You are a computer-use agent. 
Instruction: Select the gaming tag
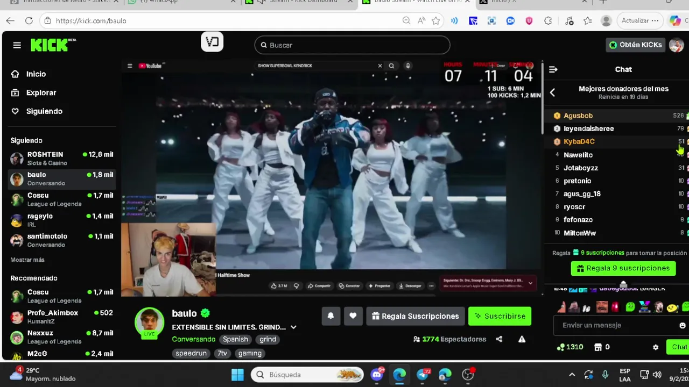[x=250, y=353]
